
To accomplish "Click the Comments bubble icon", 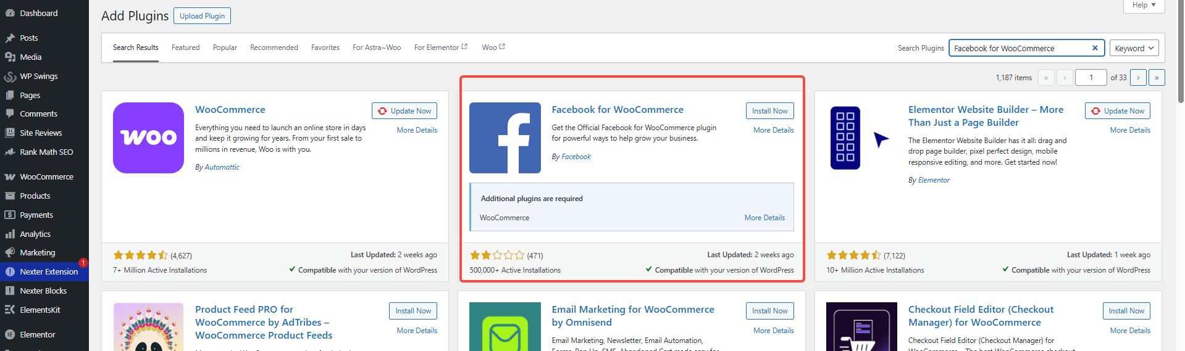I will pyautogui.click(x=10, y=114).
